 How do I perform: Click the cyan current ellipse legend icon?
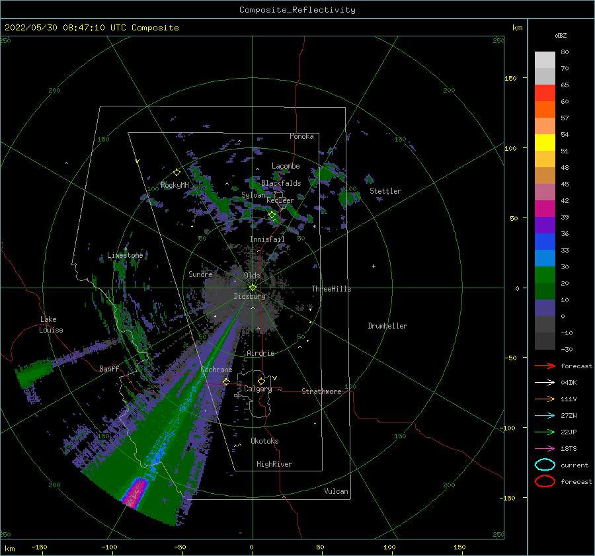[x=545, y=465]
